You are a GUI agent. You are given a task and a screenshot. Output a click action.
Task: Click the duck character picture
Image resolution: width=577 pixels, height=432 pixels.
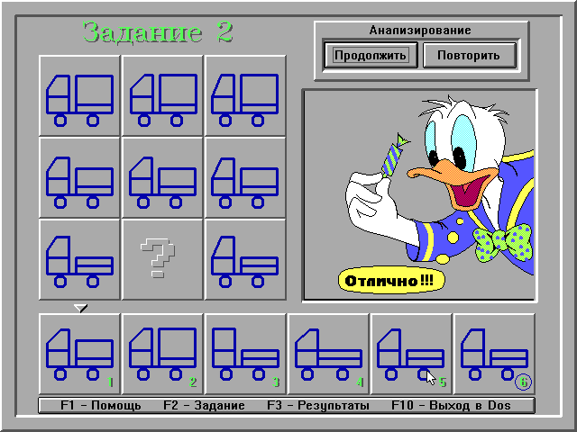pos(419,196)
